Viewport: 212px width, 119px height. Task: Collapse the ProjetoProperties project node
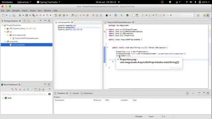pos(2,25)
